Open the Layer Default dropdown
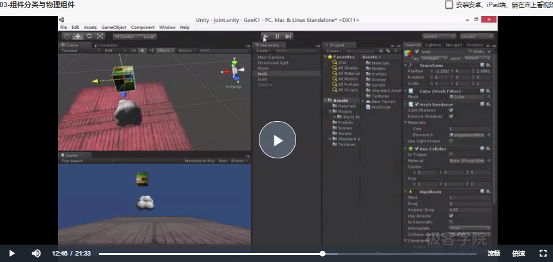The width and height of the screenshot is (553, 262). [477, 58]
